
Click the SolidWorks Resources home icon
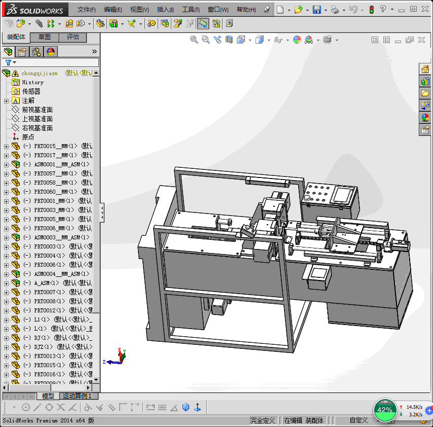tap(425, 69)
